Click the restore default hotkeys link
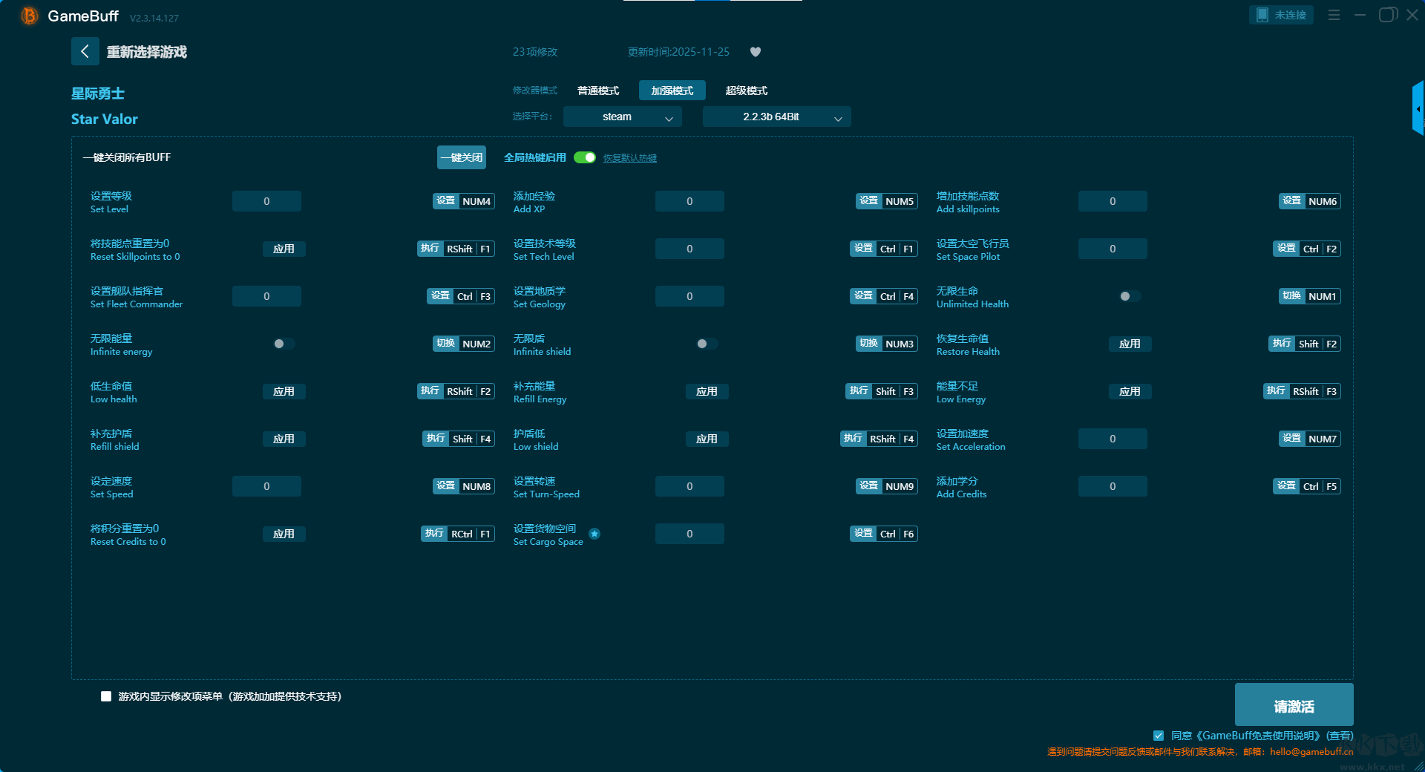 629,158
